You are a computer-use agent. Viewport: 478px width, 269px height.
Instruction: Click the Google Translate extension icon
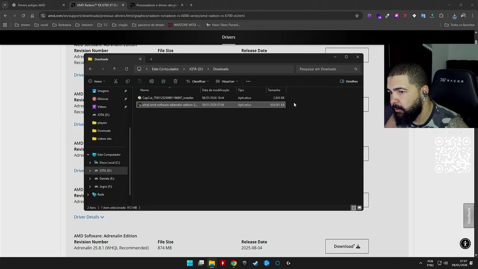423,16
